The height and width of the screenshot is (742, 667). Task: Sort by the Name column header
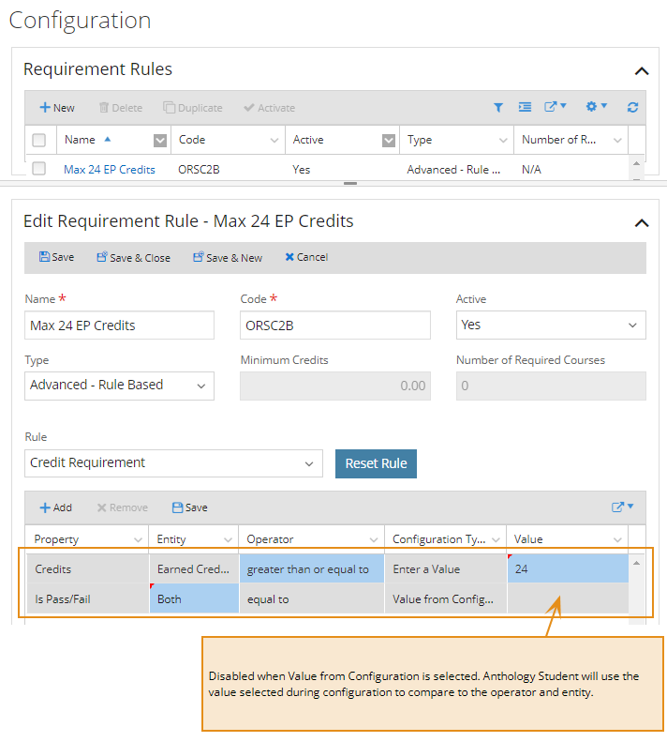80,140
